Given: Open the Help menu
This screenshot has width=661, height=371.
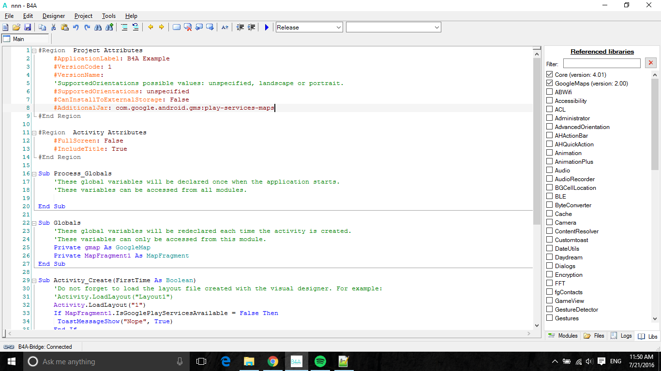Looking at the screenshot, I should click(131, 16).
